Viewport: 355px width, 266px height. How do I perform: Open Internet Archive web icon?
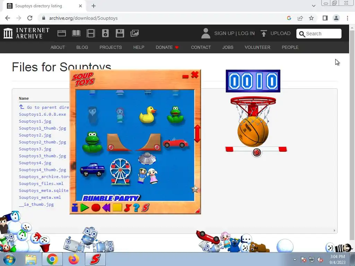[62, 33]
